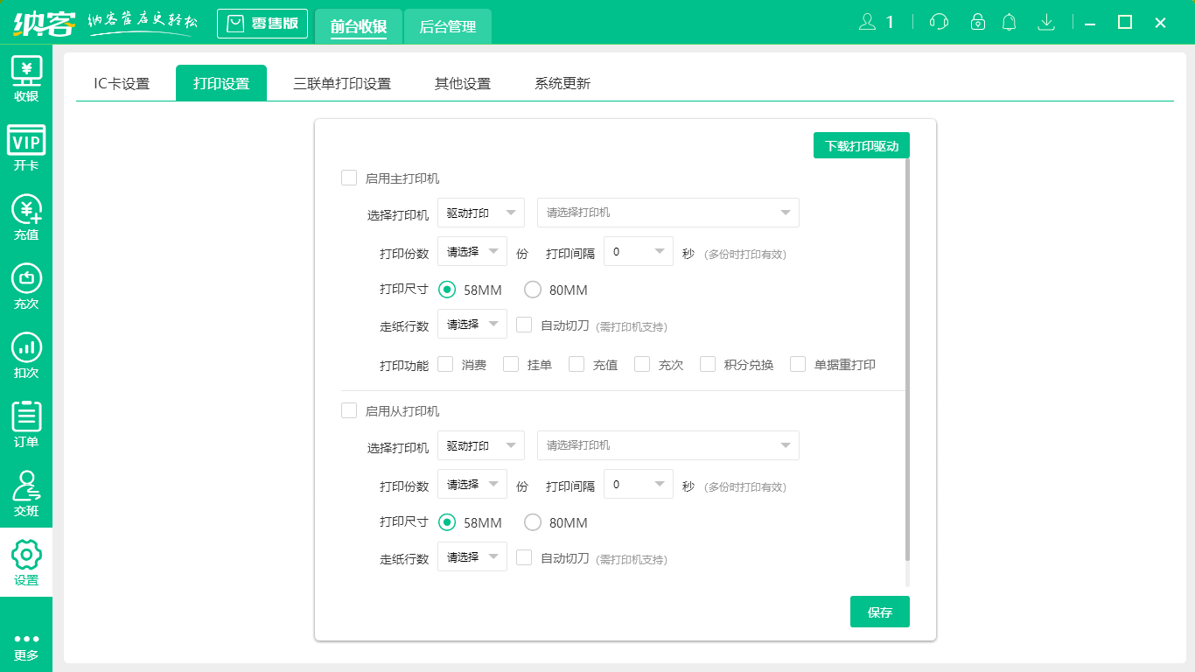This screenshot has width=1195, height=672.
Task: Check the 消费 print function
Action: pyautogui.click(x=445, y=364)
